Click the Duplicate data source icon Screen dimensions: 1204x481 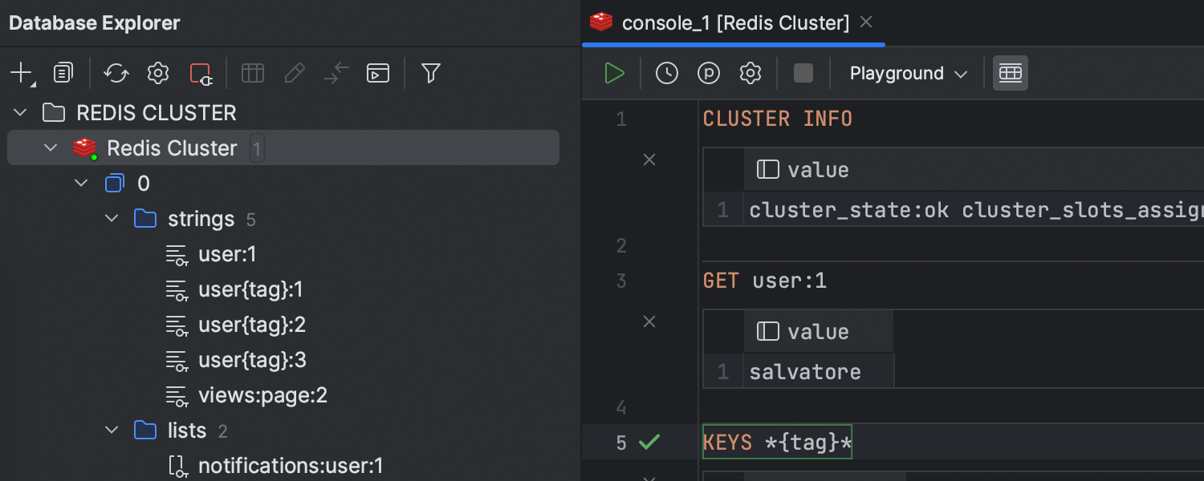click(x=63, y=74)
